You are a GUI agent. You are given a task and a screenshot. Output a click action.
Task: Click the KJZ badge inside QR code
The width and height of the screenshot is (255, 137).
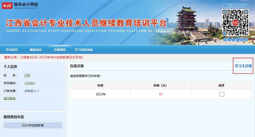coord(235,23)
